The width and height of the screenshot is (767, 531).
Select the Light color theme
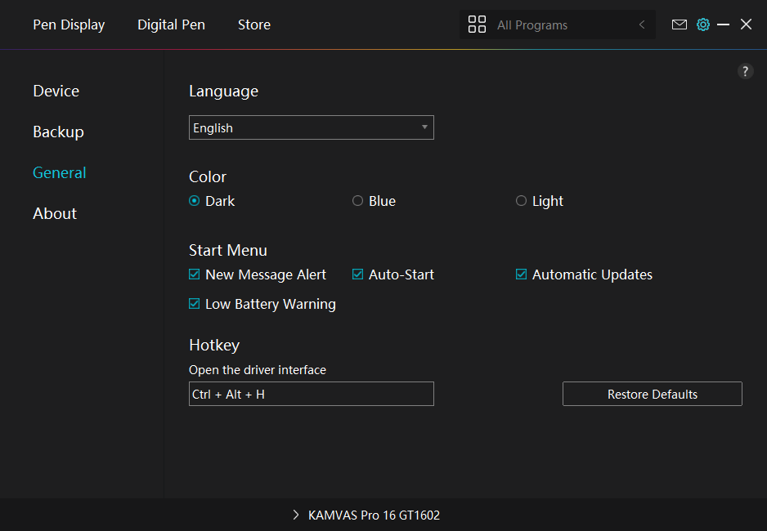point(521,201)
